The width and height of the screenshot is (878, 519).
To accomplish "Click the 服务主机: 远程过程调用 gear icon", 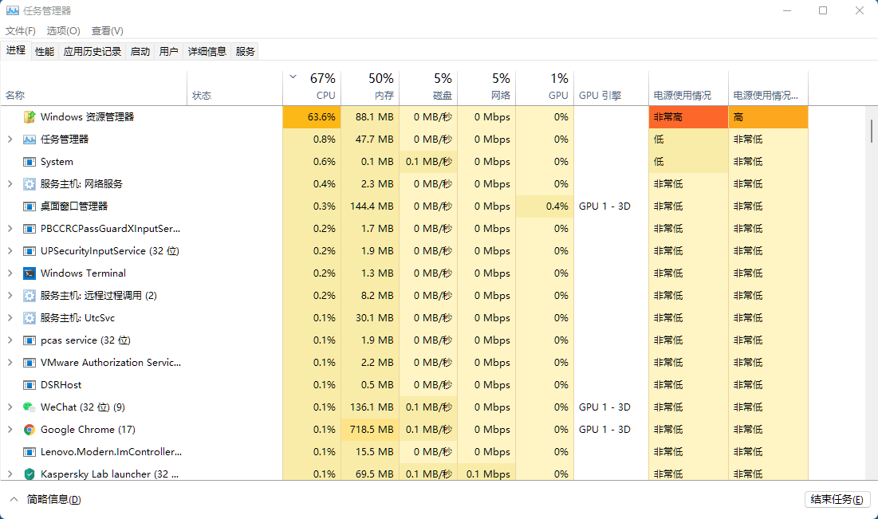I will [x=30, y=296].
